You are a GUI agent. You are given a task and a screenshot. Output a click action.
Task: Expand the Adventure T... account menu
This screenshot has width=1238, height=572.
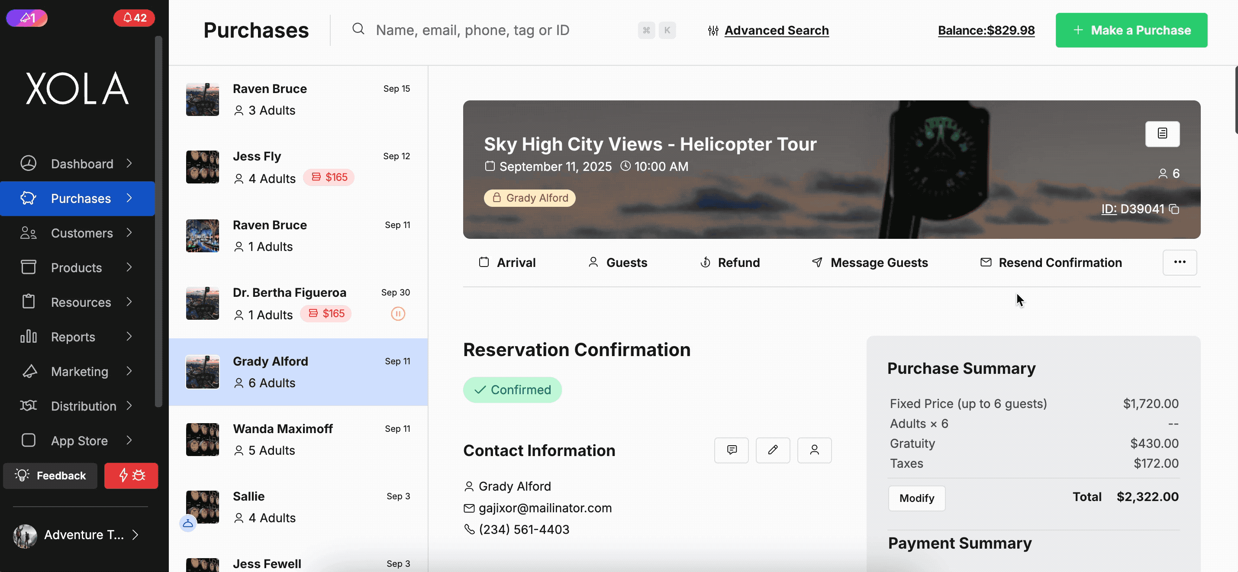[x=77, y=534]
